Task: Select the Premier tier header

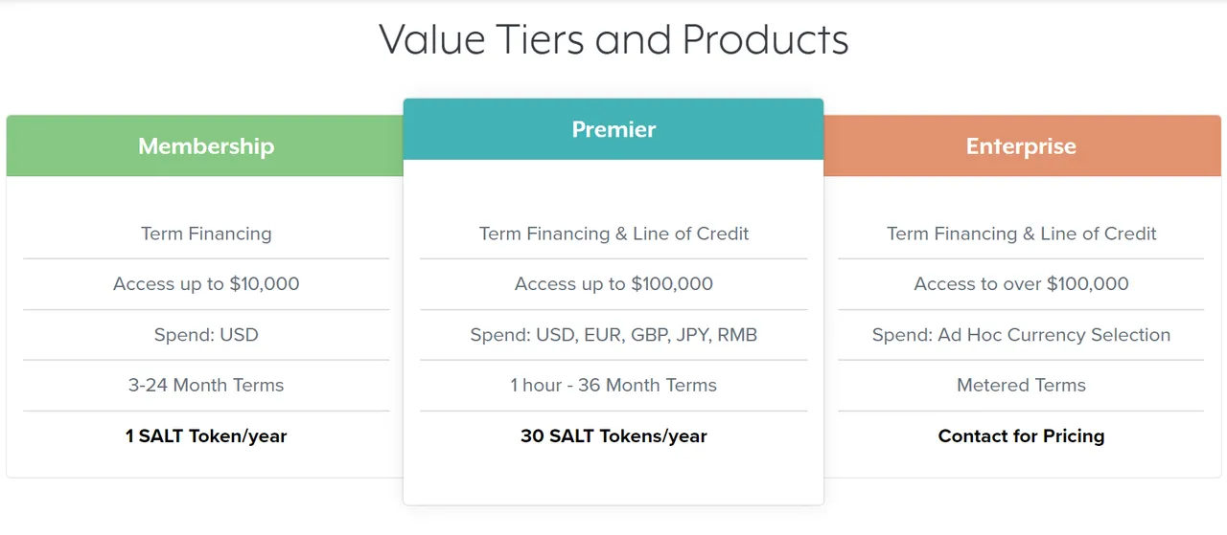Action: pyautogui.click(x=613, y=129)
